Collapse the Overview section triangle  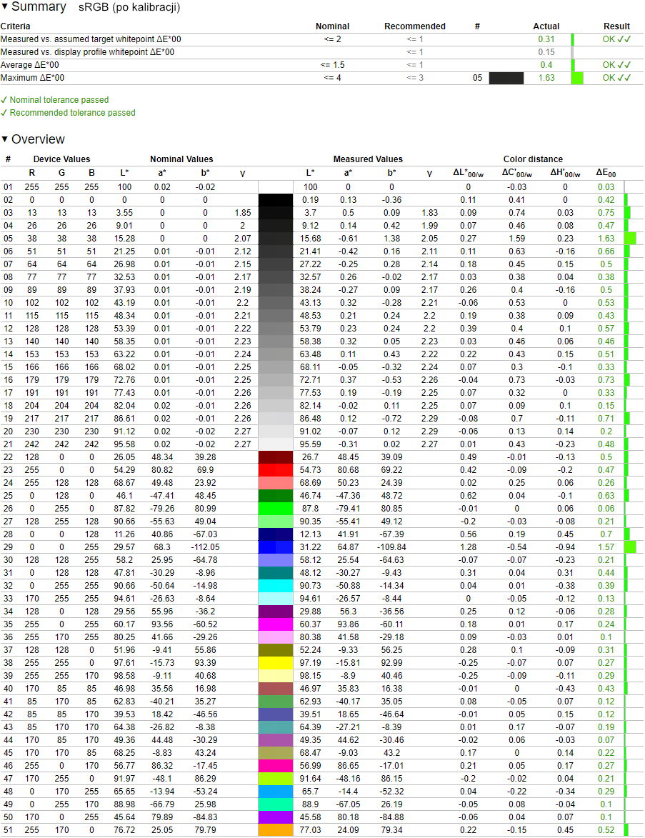(4, 139)
